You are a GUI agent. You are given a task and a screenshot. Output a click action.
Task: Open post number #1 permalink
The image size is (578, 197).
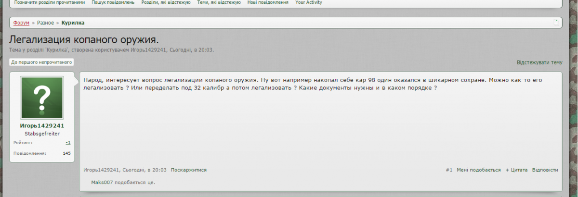[x=449, y=170]
